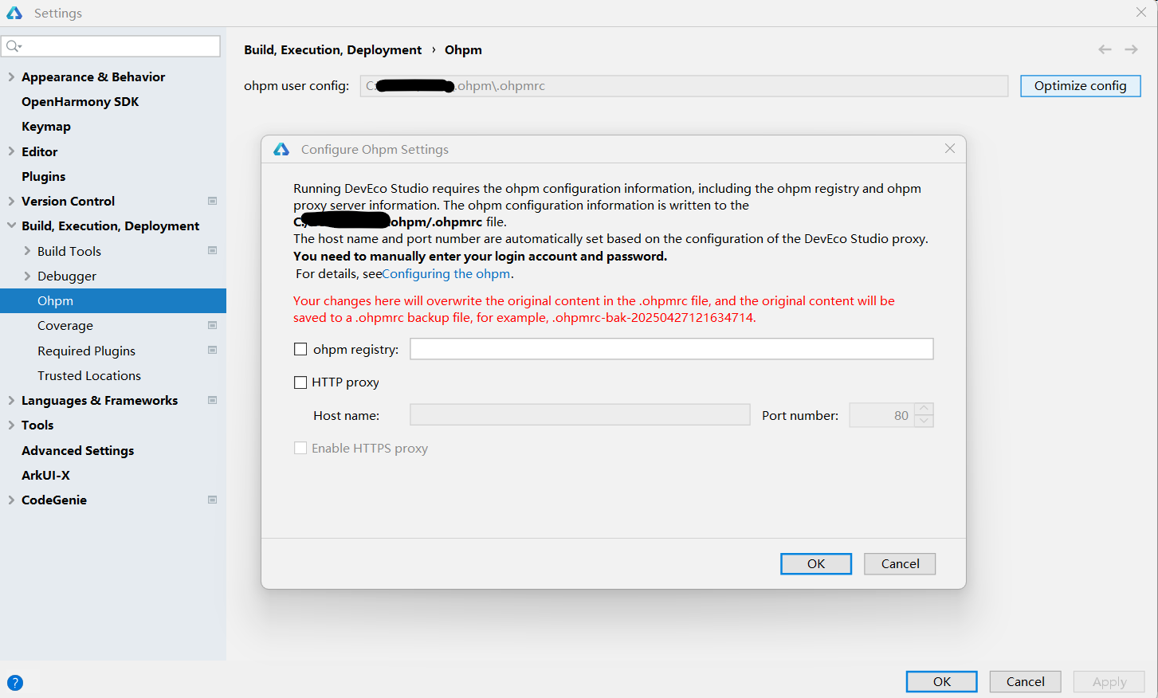Click the DevEco Studio logo in Settings title bar

point(14,13)
